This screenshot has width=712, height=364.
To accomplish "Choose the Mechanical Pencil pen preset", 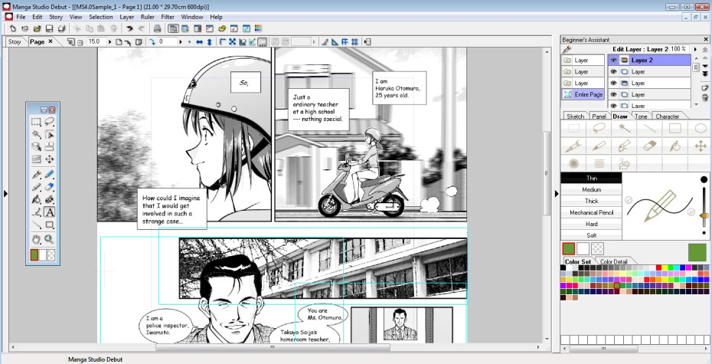I will 590,212.
